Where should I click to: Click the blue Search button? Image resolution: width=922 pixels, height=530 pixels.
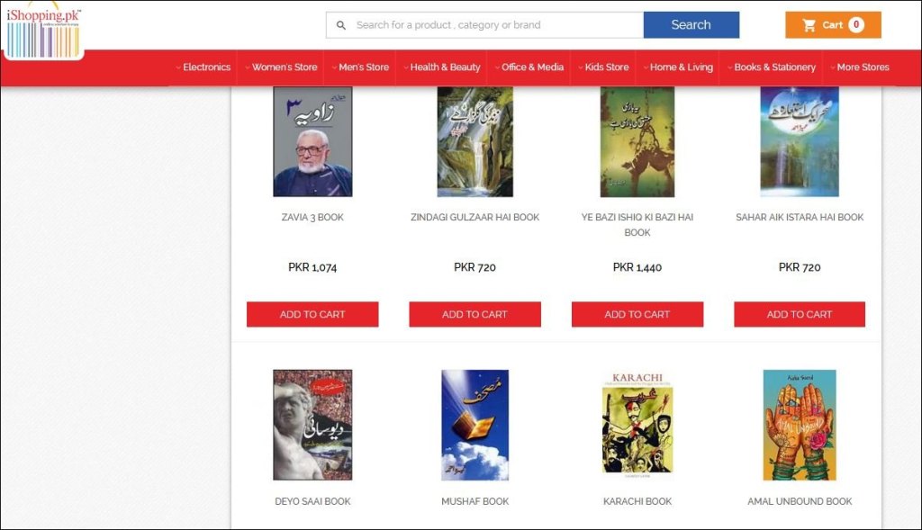[691, 24]
